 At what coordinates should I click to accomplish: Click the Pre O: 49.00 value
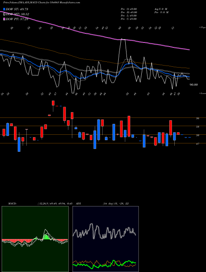[x=129, y=9]
